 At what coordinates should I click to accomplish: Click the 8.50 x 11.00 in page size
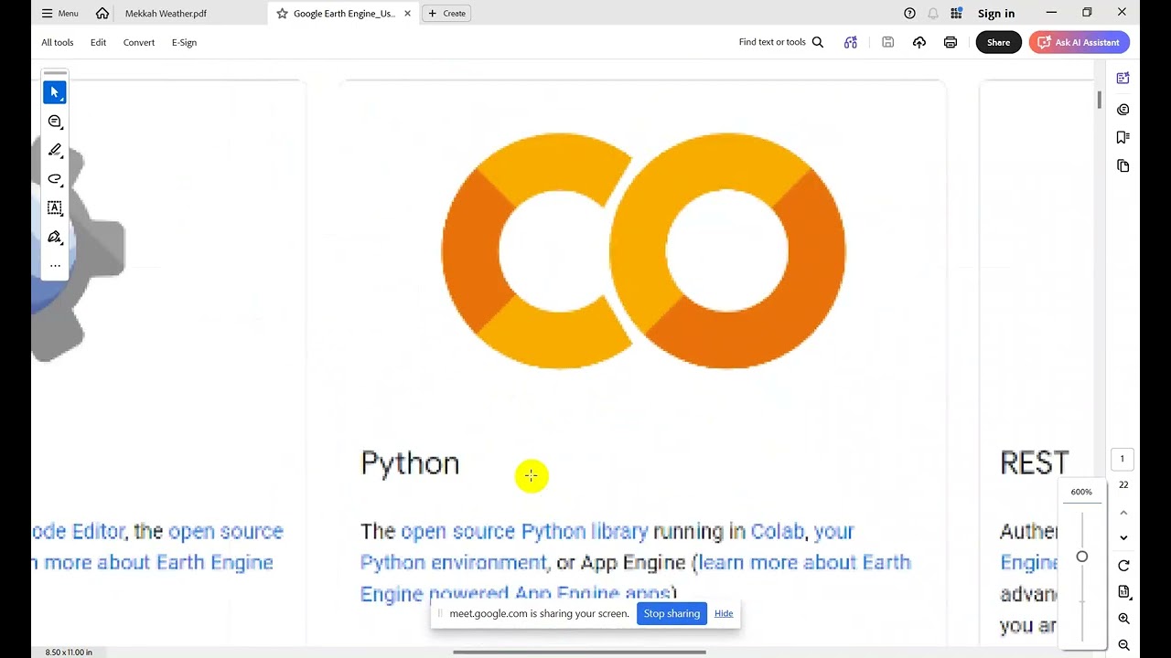click(x=69, y=652)
